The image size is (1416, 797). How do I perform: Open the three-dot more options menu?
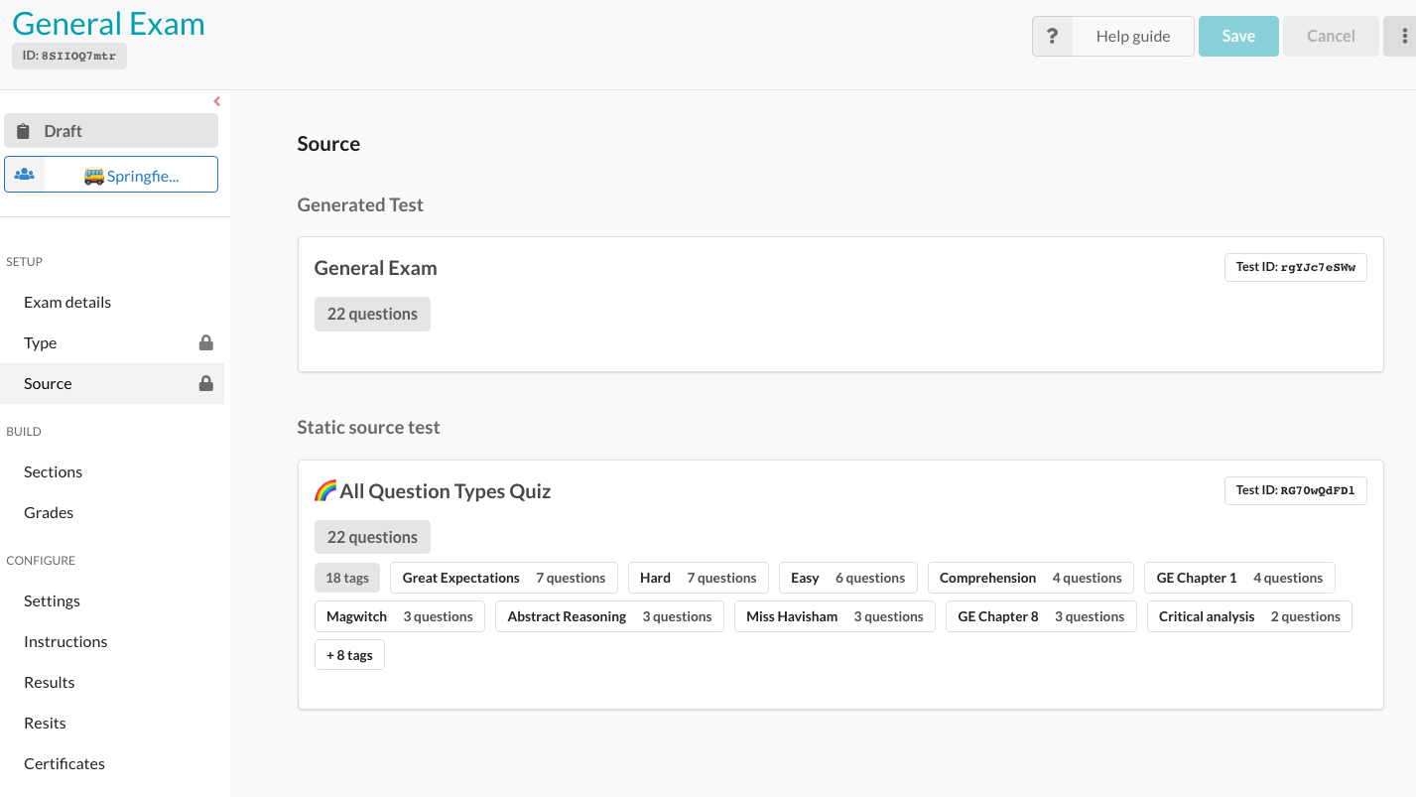click(1403, 37)
